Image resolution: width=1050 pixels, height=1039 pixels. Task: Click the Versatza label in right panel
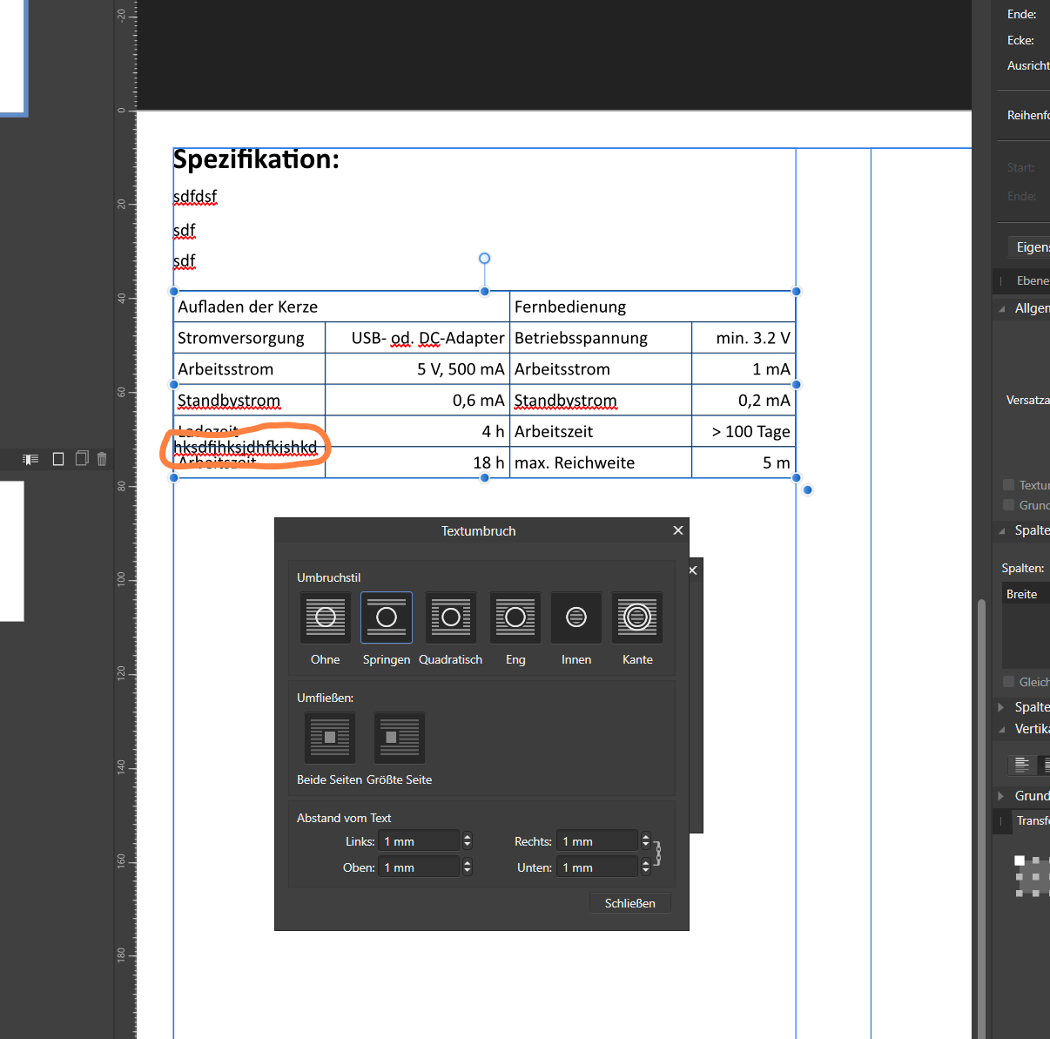(1027, 400)
